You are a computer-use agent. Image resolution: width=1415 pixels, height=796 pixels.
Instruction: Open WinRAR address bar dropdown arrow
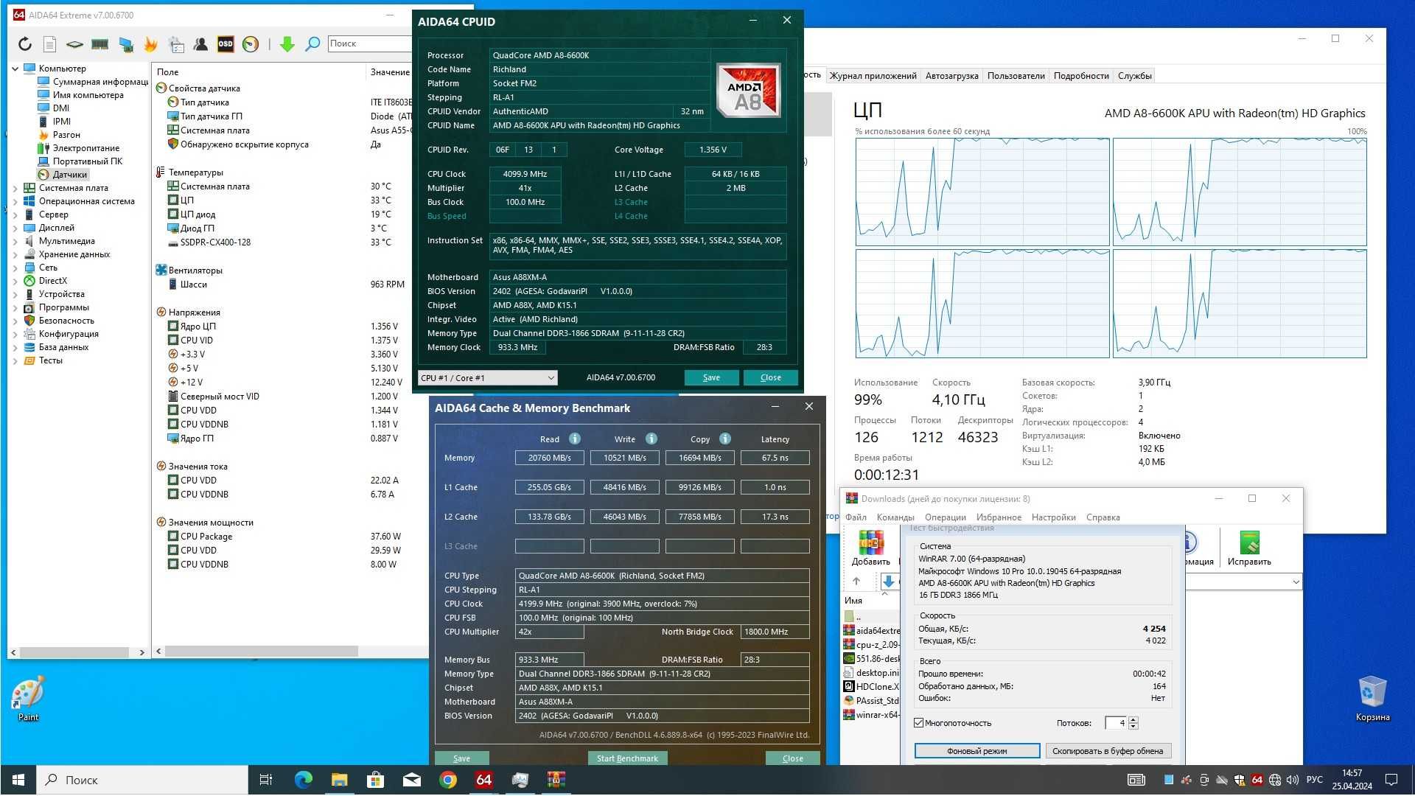pyautogui.click(x=1296, y=582)
